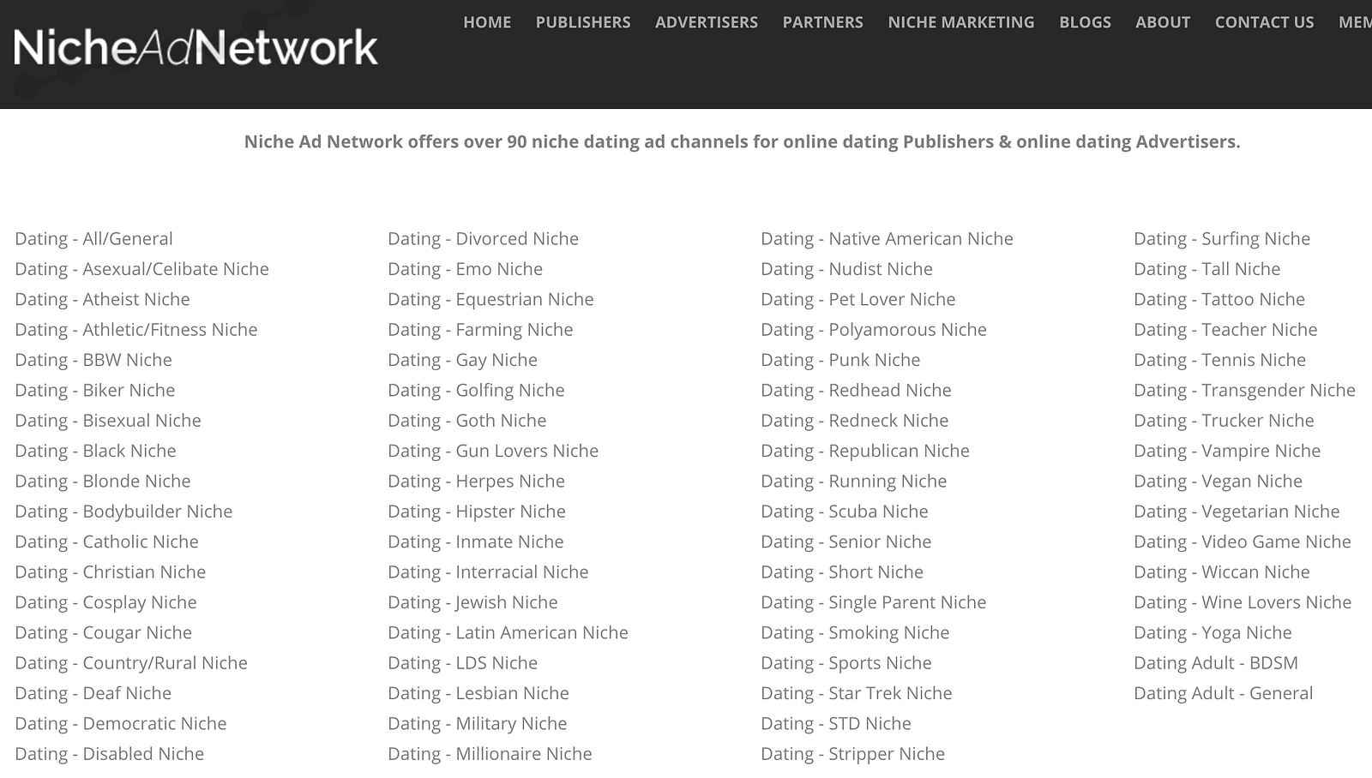The image size is (1372, 778).
Task: Select Dating - Star Trek Niche
Action: click(x=857, y=693)
